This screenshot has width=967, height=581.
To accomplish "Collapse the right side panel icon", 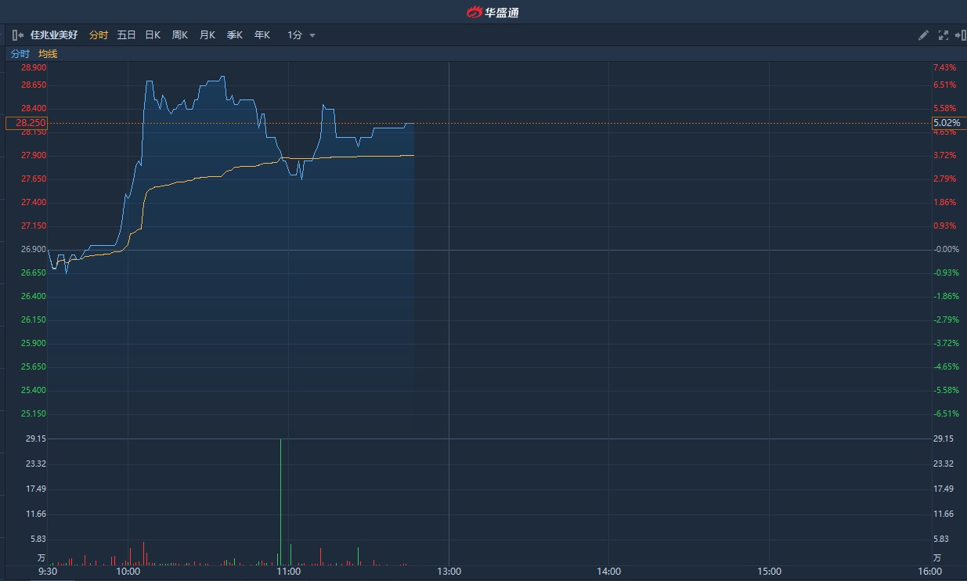I will (962, 35).
